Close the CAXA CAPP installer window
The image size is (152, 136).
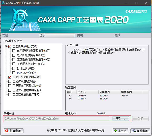[x=146, y=3]
